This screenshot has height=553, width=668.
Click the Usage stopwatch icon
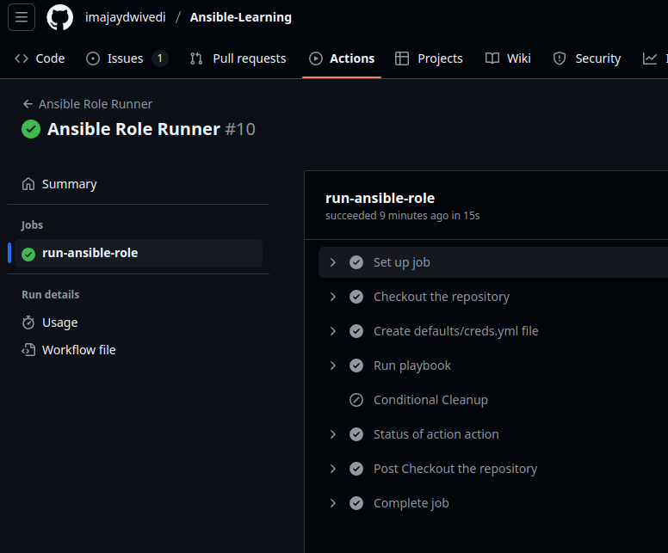click(28, 323)
